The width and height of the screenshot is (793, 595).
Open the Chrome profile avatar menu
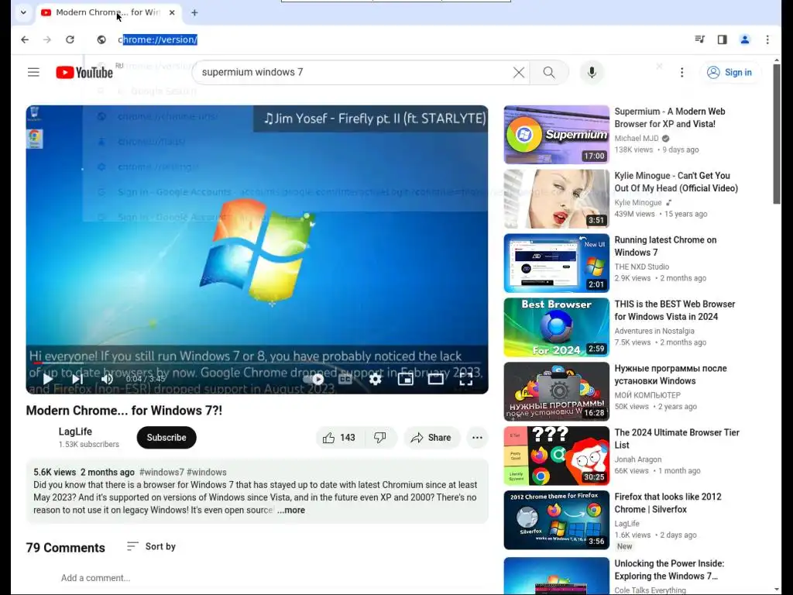[745, 40]
